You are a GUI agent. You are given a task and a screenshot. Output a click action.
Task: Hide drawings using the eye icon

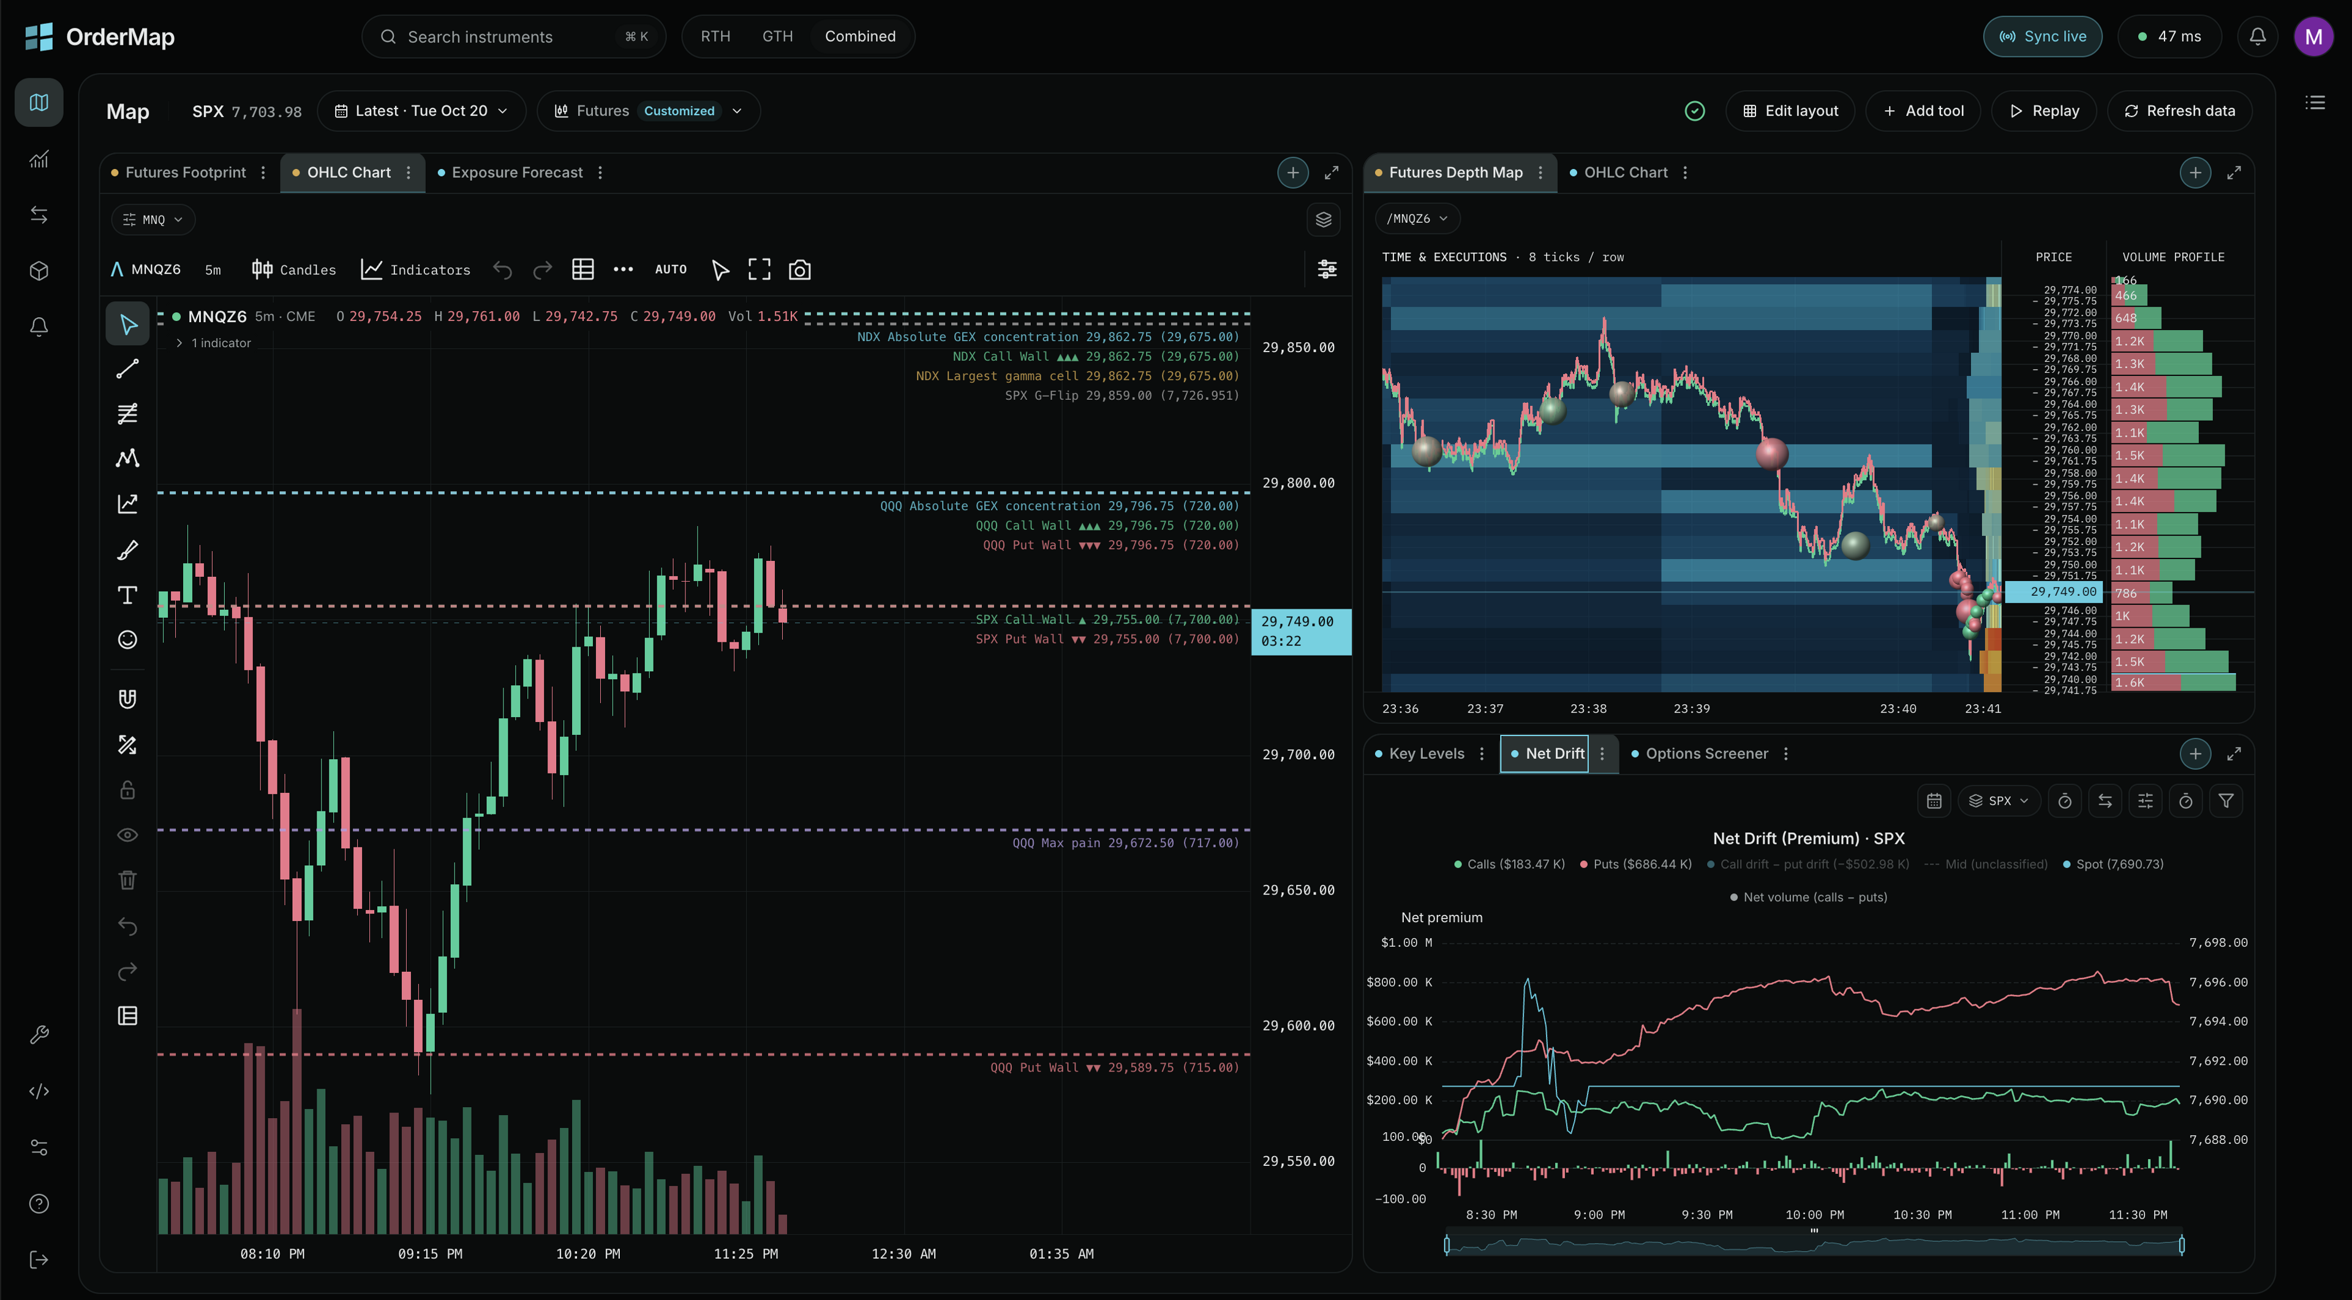(x=128, y=835)
